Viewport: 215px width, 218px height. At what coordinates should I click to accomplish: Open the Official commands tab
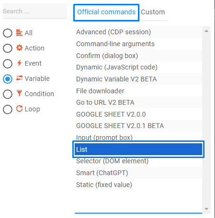pos(106,12)
